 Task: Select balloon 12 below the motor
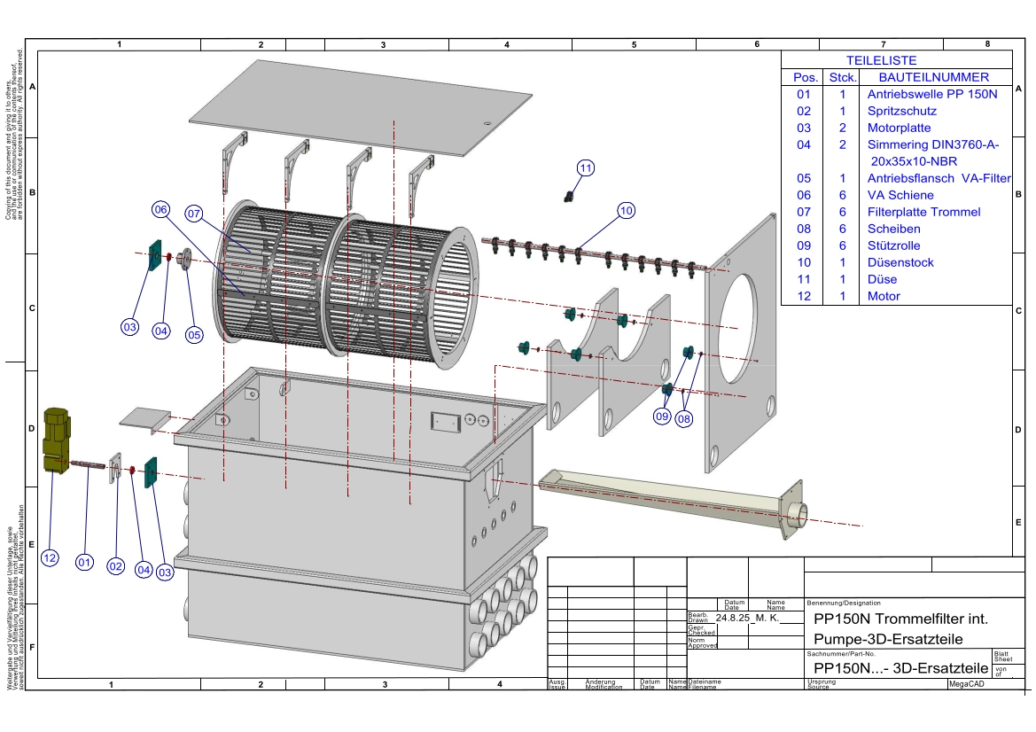[x=50, y=557]
